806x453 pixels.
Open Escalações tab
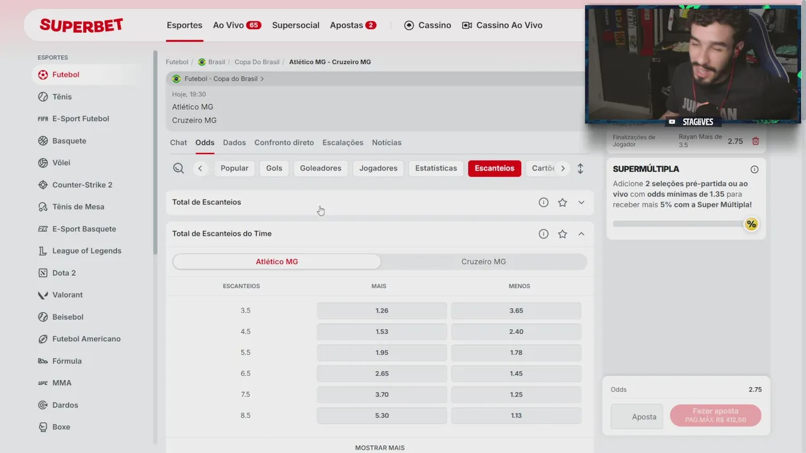(x=343, y=143)
